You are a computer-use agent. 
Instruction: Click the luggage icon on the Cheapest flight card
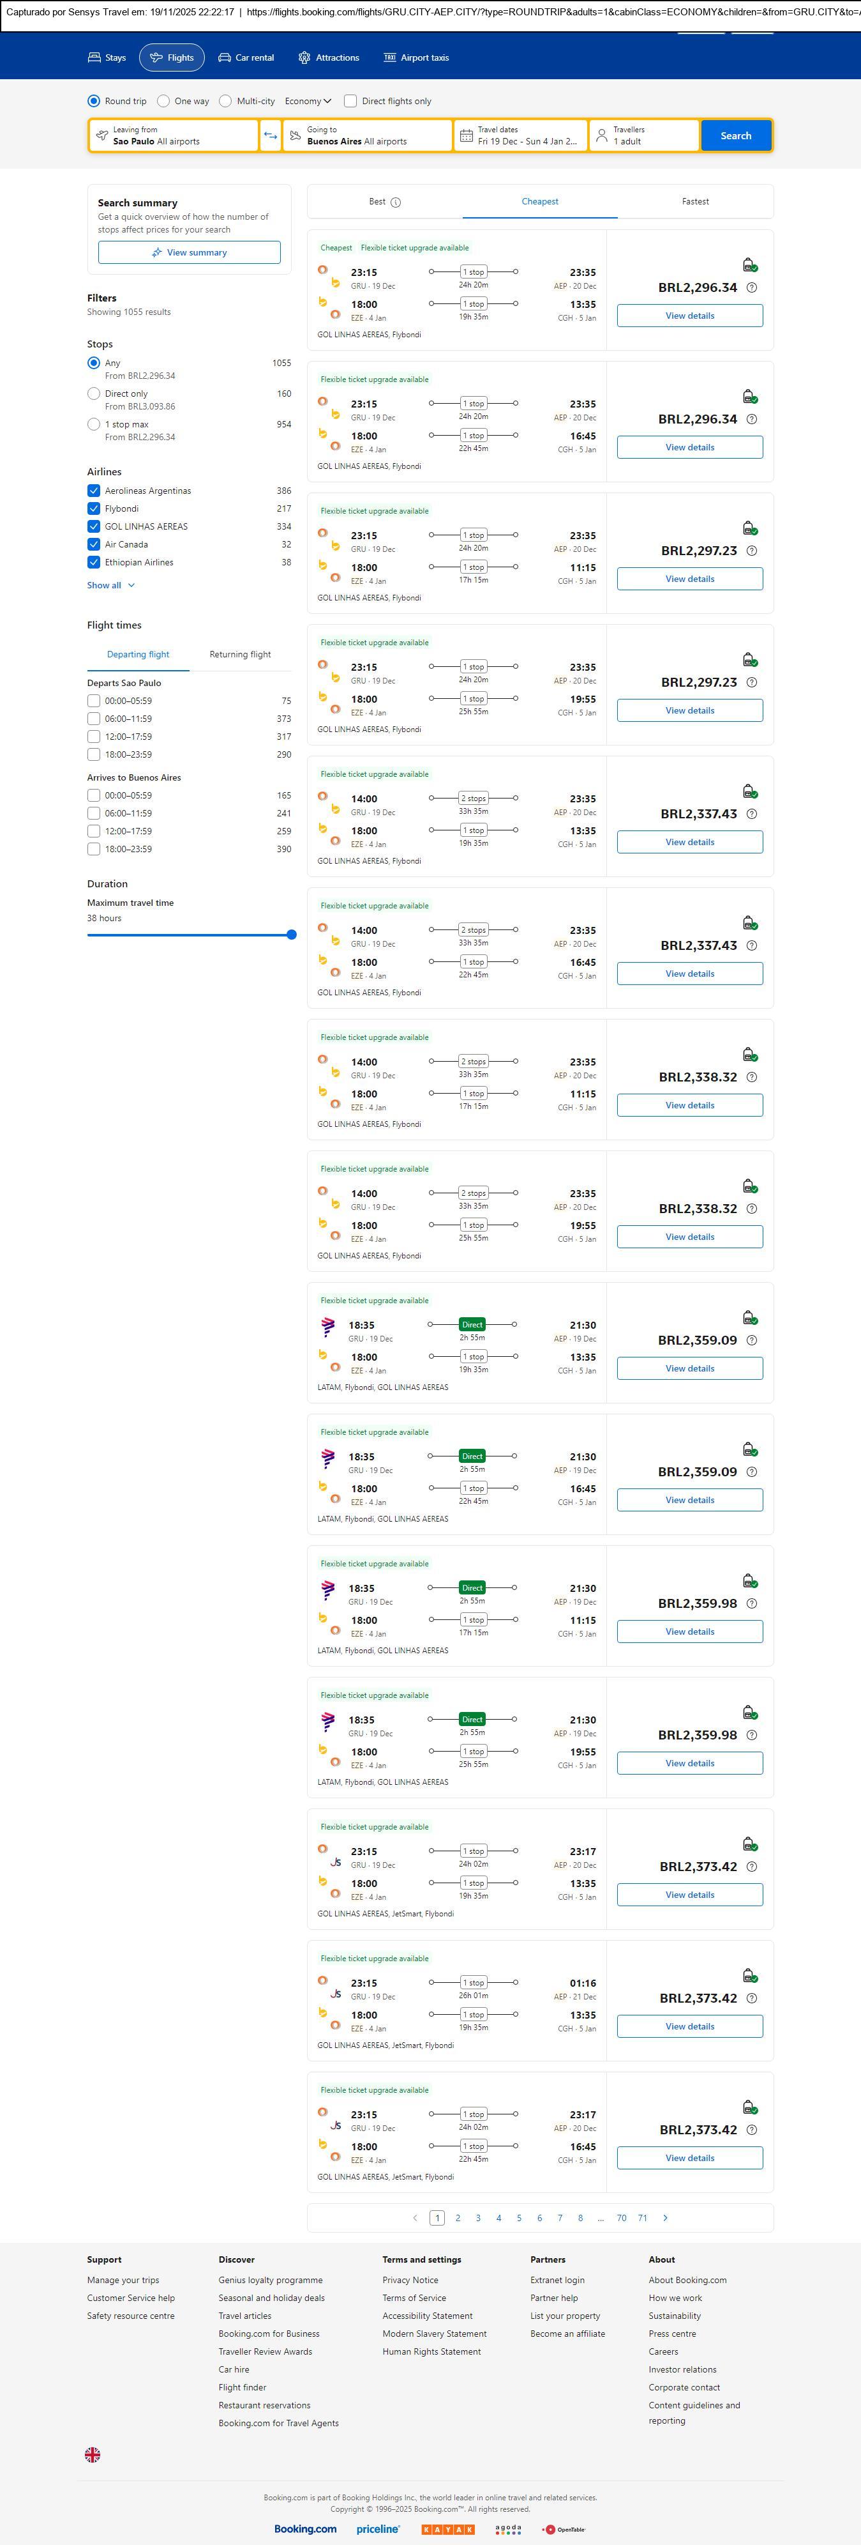pyautogui.click(x=749, y=264)
